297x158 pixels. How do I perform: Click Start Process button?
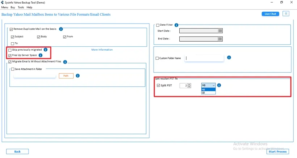coord(277,151)
